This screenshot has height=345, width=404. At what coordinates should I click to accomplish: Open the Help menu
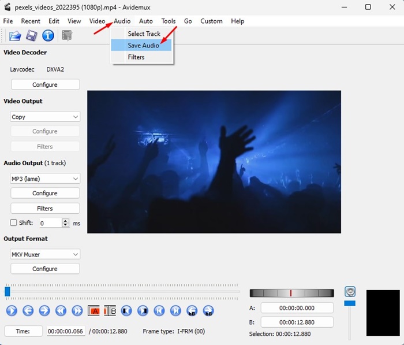pos(238,21)
